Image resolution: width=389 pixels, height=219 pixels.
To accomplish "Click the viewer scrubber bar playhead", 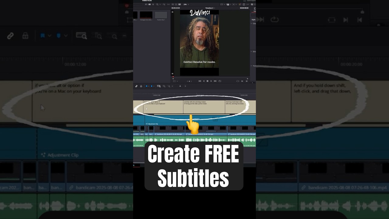I will point(173,77).
